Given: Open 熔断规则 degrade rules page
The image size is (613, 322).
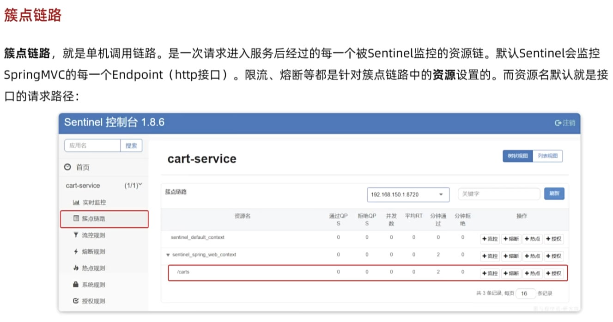Looking at the screenshot, I should tap(89, 252).
